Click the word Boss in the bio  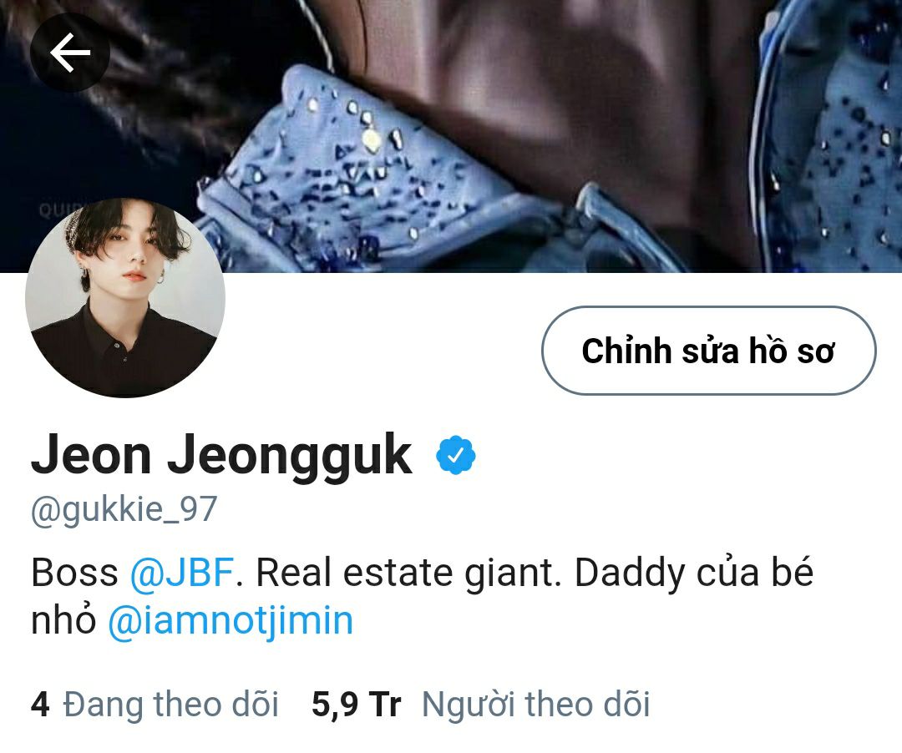[74, 573]
